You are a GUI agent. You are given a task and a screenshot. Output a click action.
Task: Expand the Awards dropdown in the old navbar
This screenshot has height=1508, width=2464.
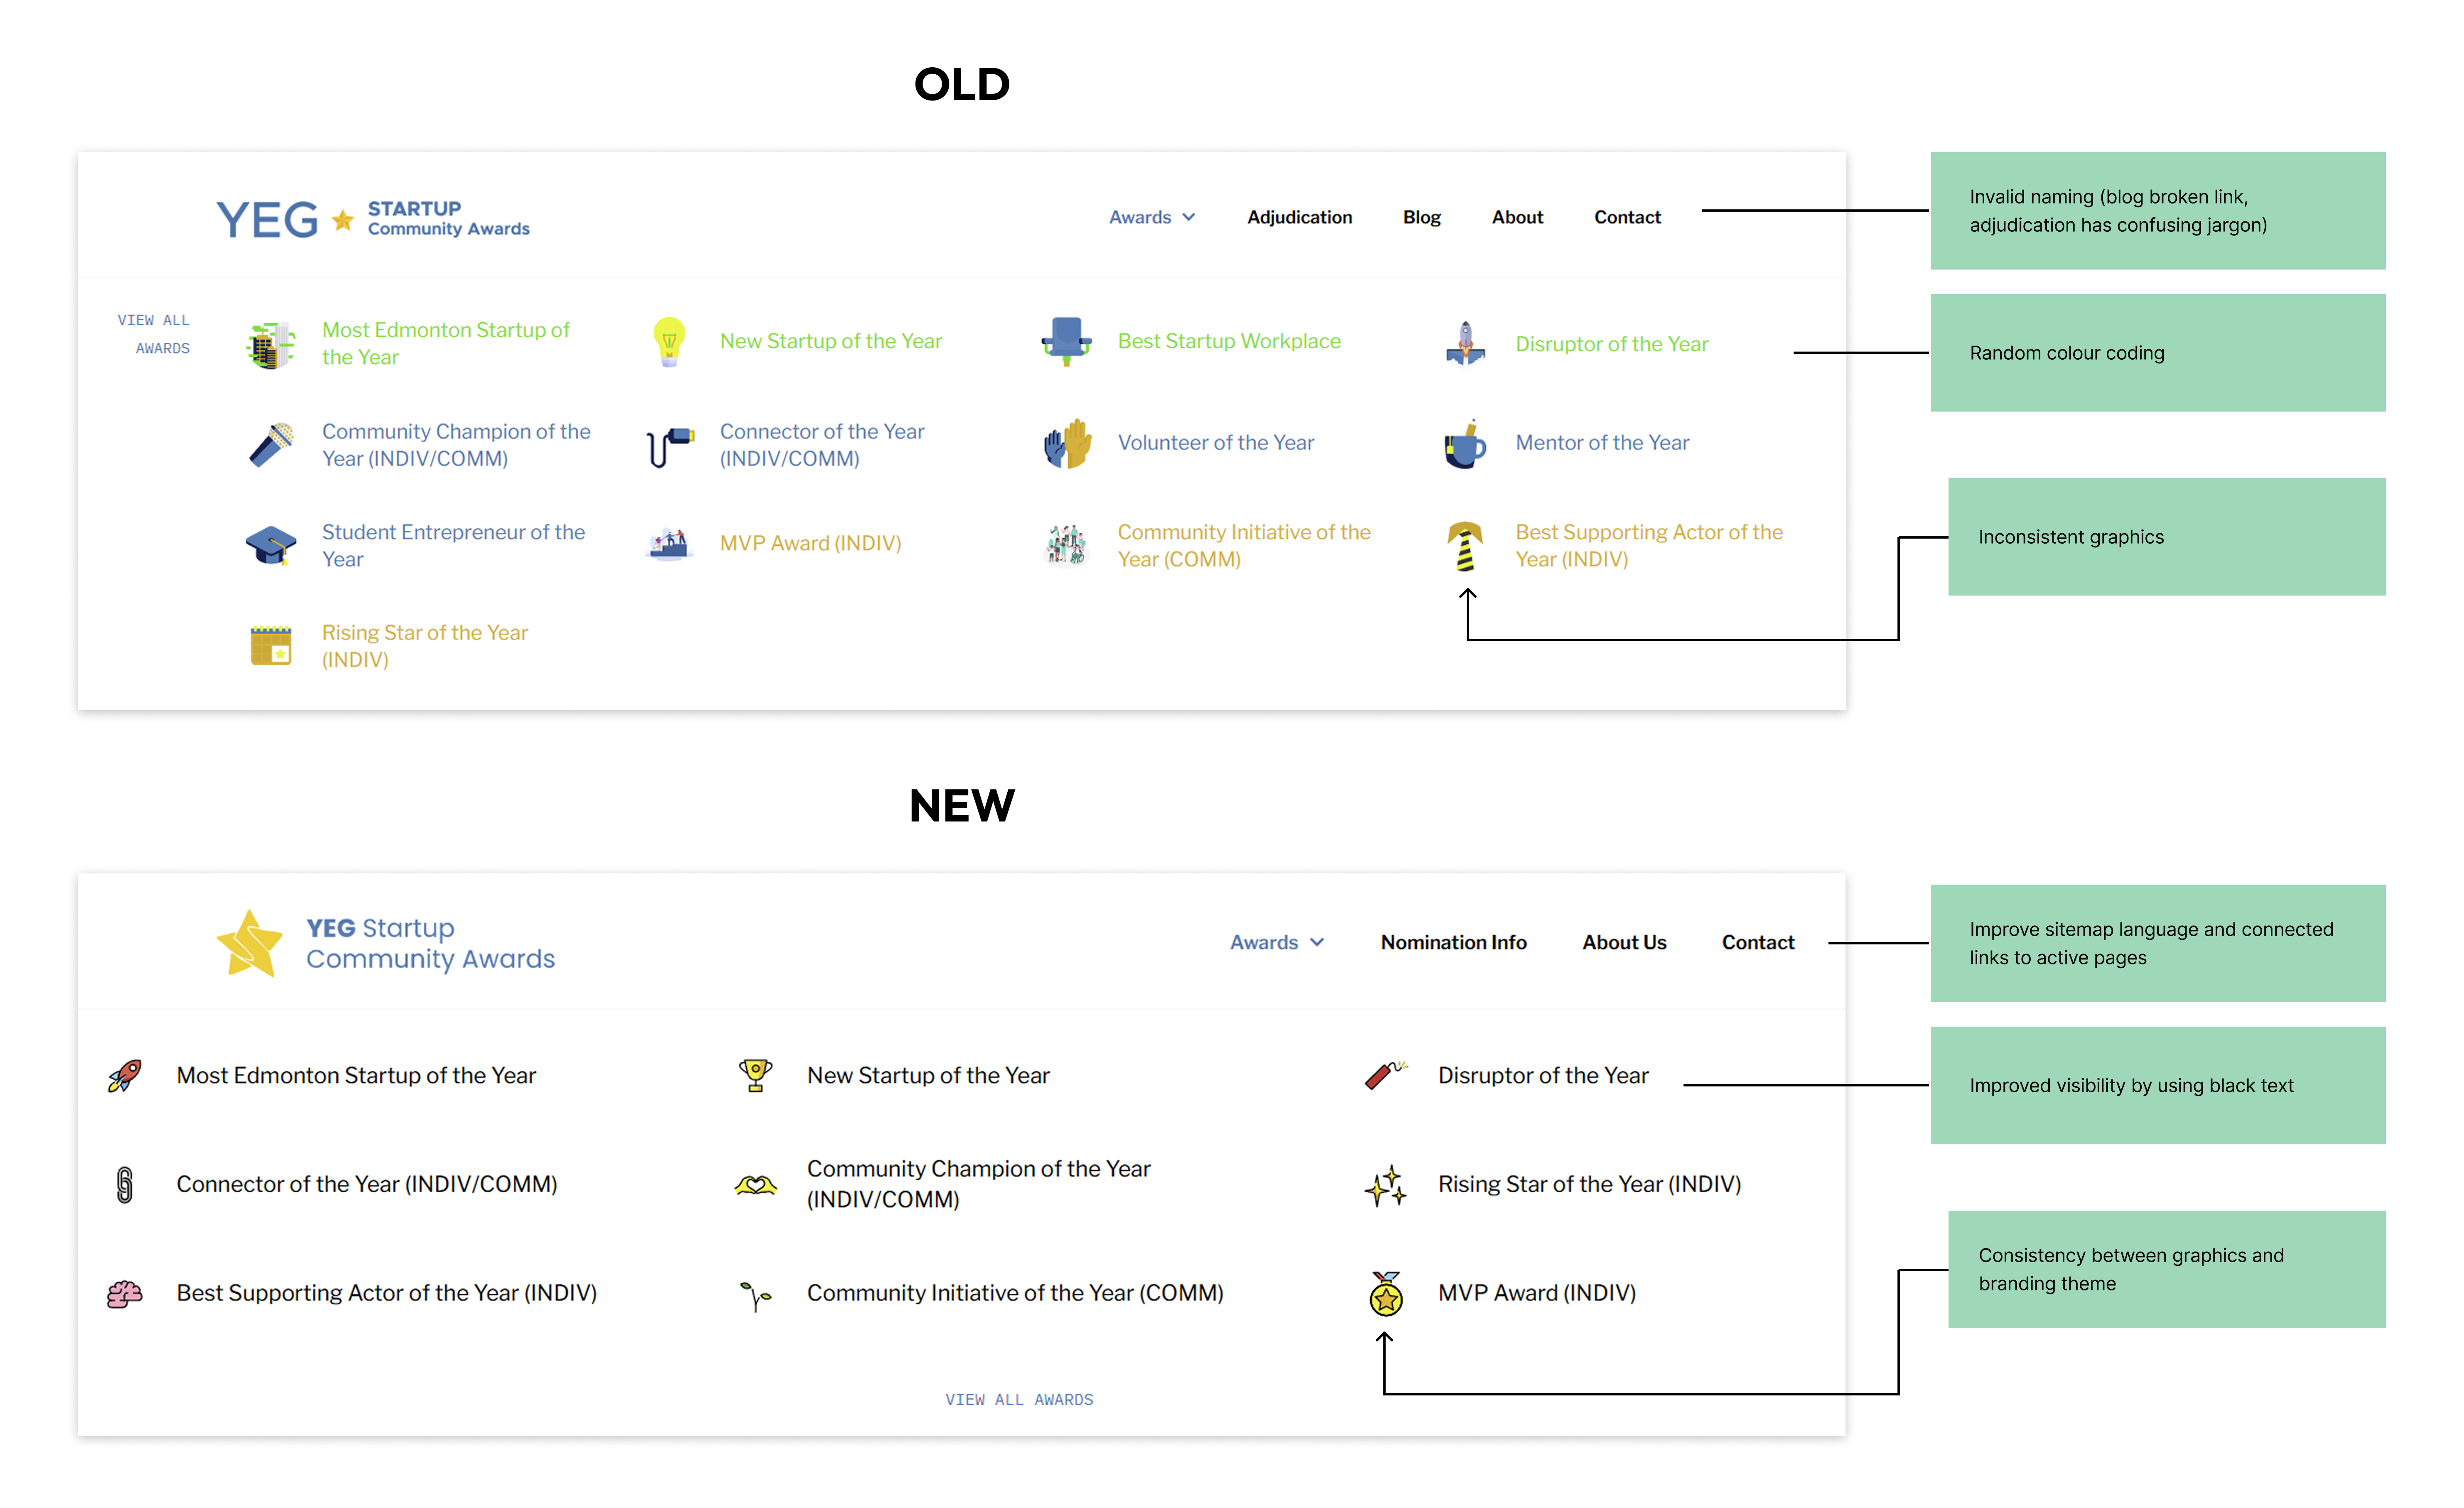click(1152, 217)
